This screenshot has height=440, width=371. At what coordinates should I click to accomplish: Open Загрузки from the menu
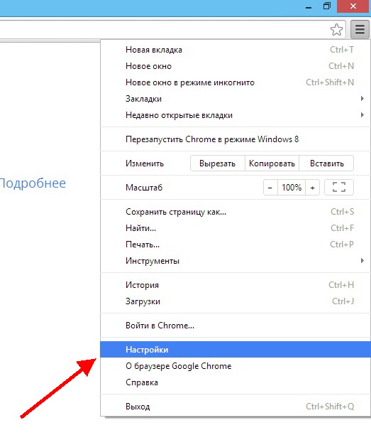236,301
